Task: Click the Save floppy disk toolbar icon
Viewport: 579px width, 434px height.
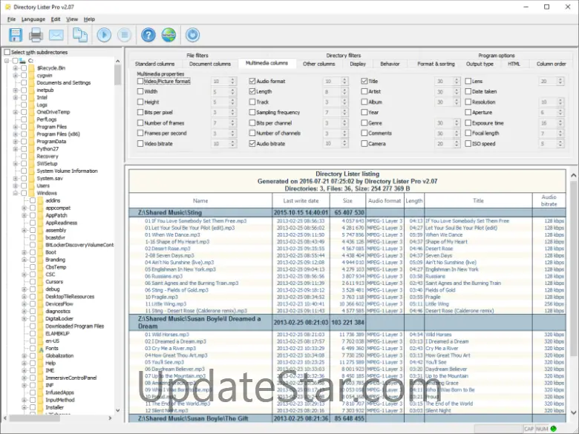Action: point(15,35)
